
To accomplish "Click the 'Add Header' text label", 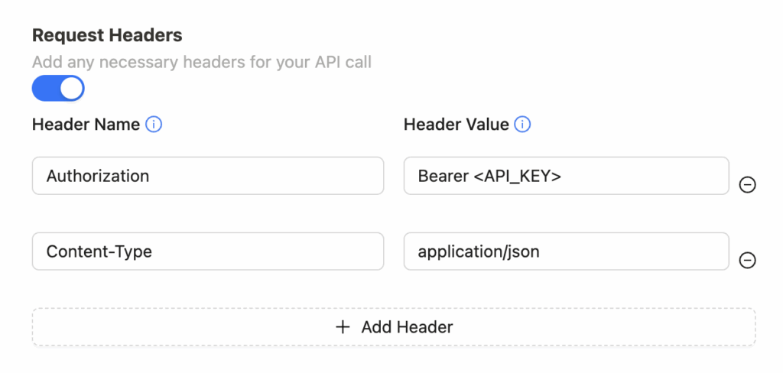I will (x=407, y=327).
